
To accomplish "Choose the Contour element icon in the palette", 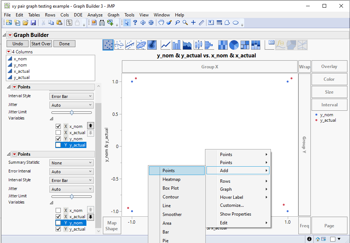I will click(152, 45).
